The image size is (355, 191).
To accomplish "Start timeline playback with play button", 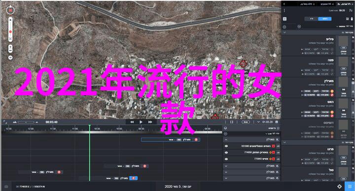I will [141, 122].
